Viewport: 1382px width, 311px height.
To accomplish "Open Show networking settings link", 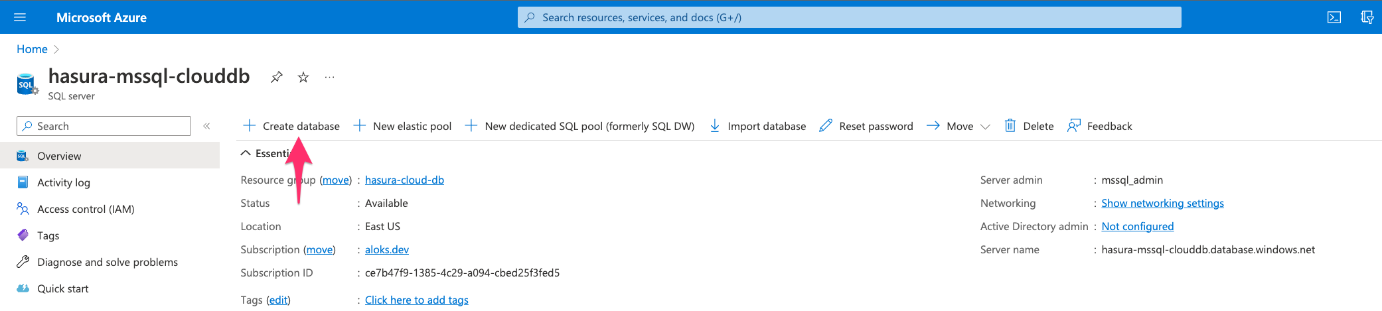I will pyautogui.click(x=1162, y=203).
